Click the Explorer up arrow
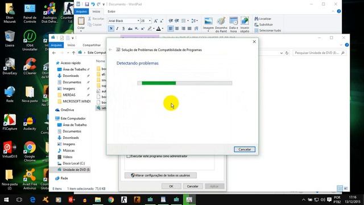The width and height of the screenshot is (364, 205). tap(73, 53)
